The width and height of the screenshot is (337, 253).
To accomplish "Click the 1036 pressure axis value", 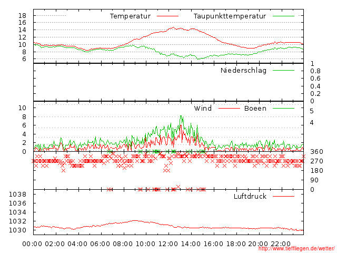I will (x=17, y=203).
